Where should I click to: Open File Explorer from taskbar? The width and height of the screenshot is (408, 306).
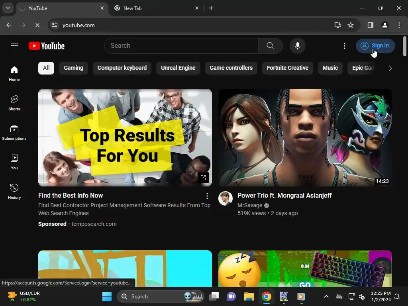(249, 296)
